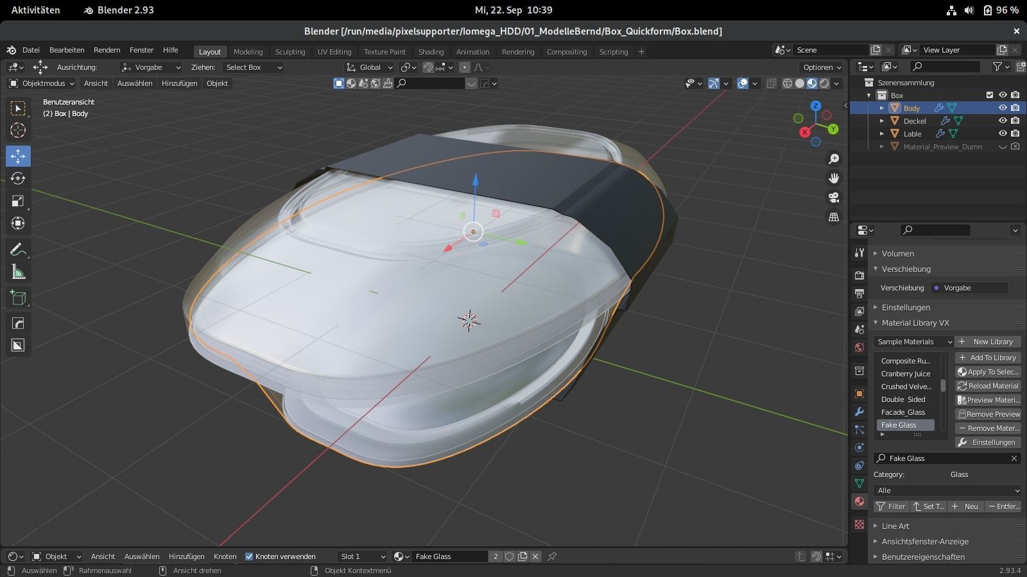The image size is (1027, 577).
Task: Open Select Box drag dropdown
Action: 254,67
